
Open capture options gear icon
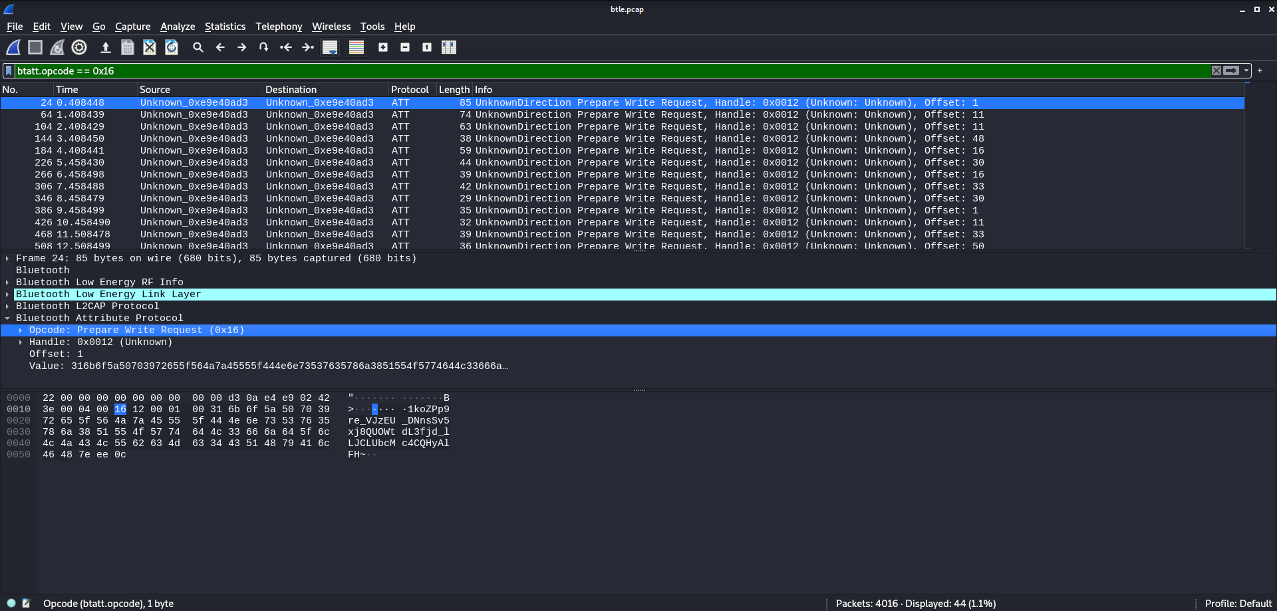click(79, 47)
